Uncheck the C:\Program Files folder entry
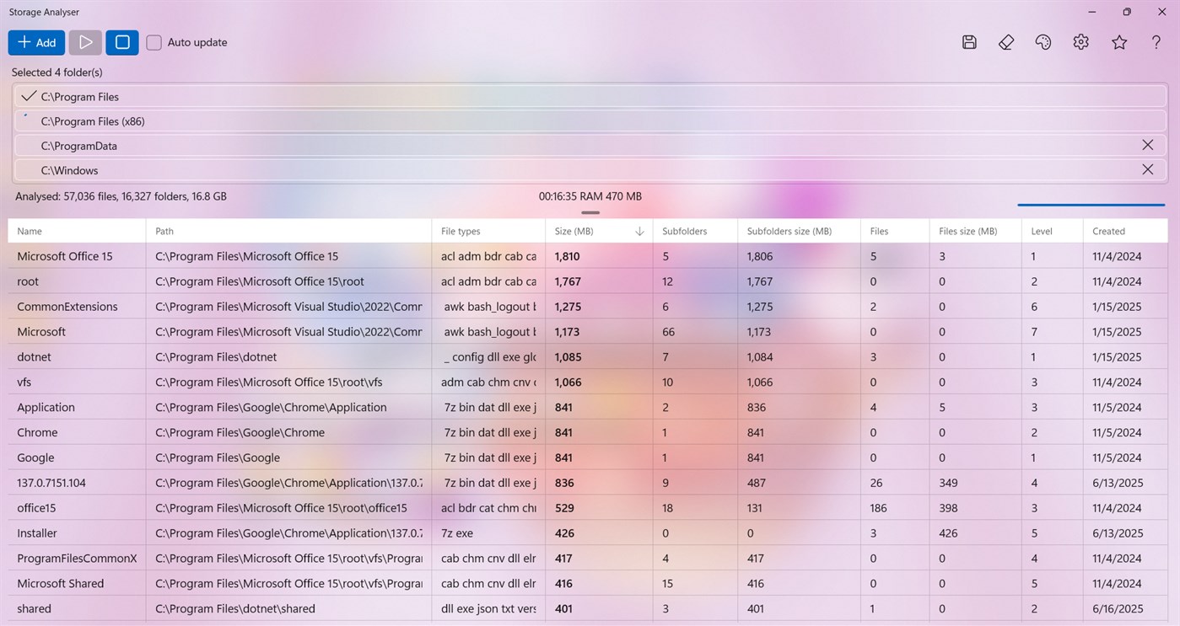 pos(28,95)
